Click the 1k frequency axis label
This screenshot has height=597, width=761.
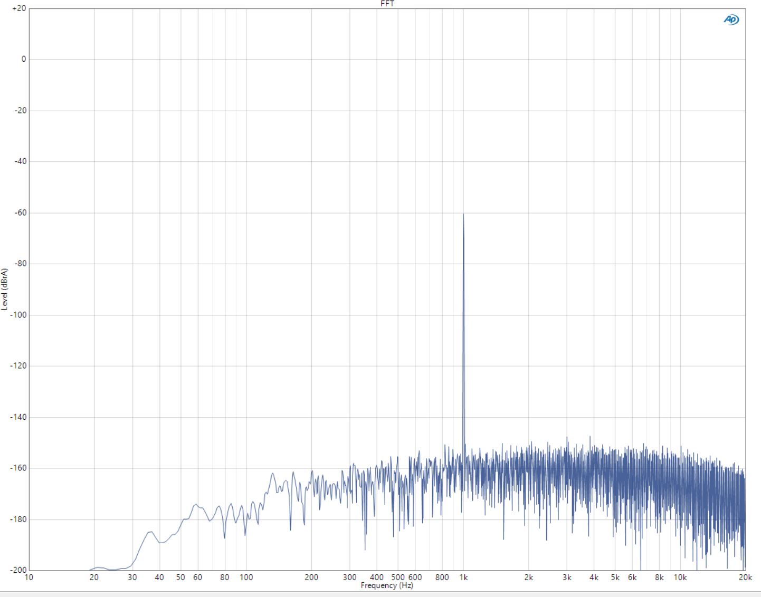point(463,577)
